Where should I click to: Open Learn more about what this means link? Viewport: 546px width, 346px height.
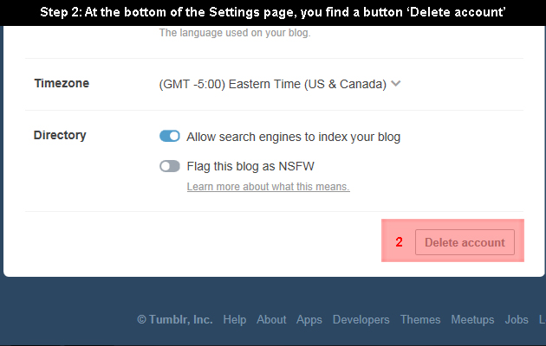pos(268,187)
